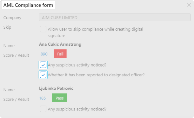This screenshot has width=194, height=118.
Task: Select the name Ljubinka Petrovic
Action: [56, 89]
